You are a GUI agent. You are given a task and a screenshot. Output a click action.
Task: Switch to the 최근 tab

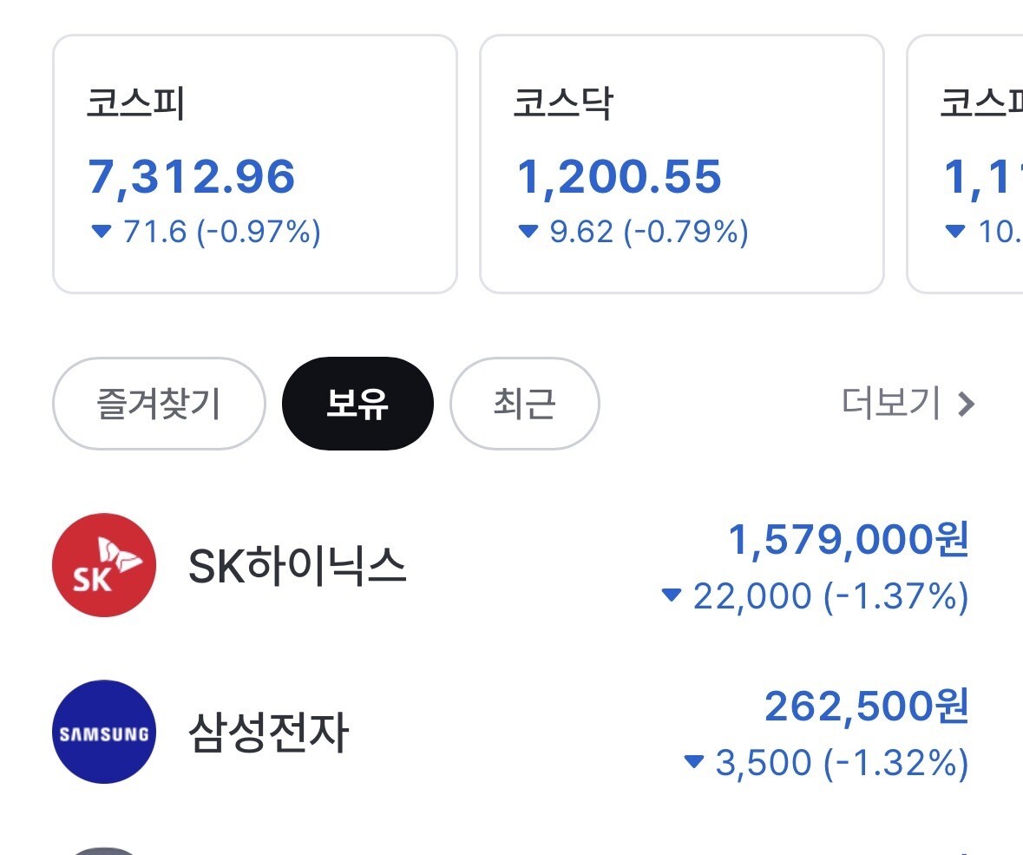(x=525, y=404)
